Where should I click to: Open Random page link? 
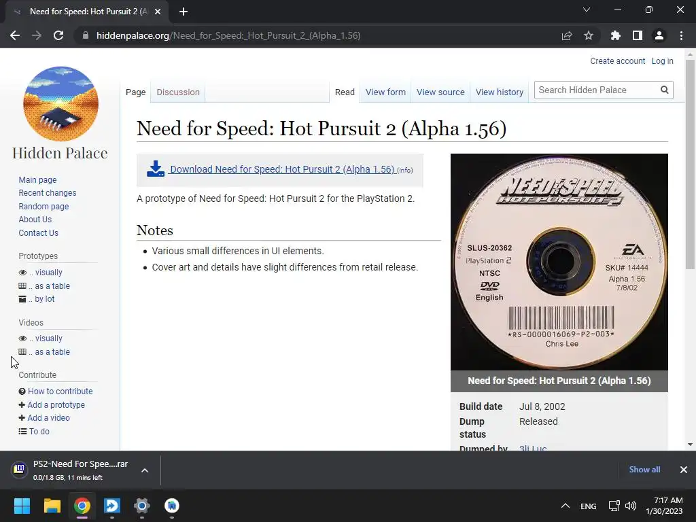click(x=43, y=206)
